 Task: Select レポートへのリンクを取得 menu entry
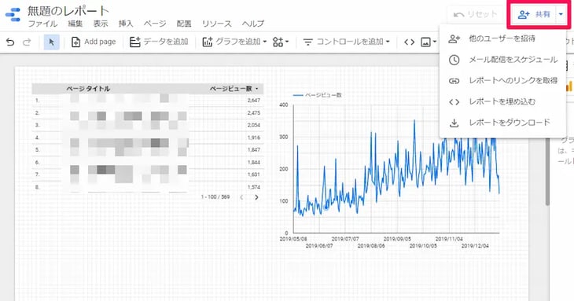click(502, 80)
